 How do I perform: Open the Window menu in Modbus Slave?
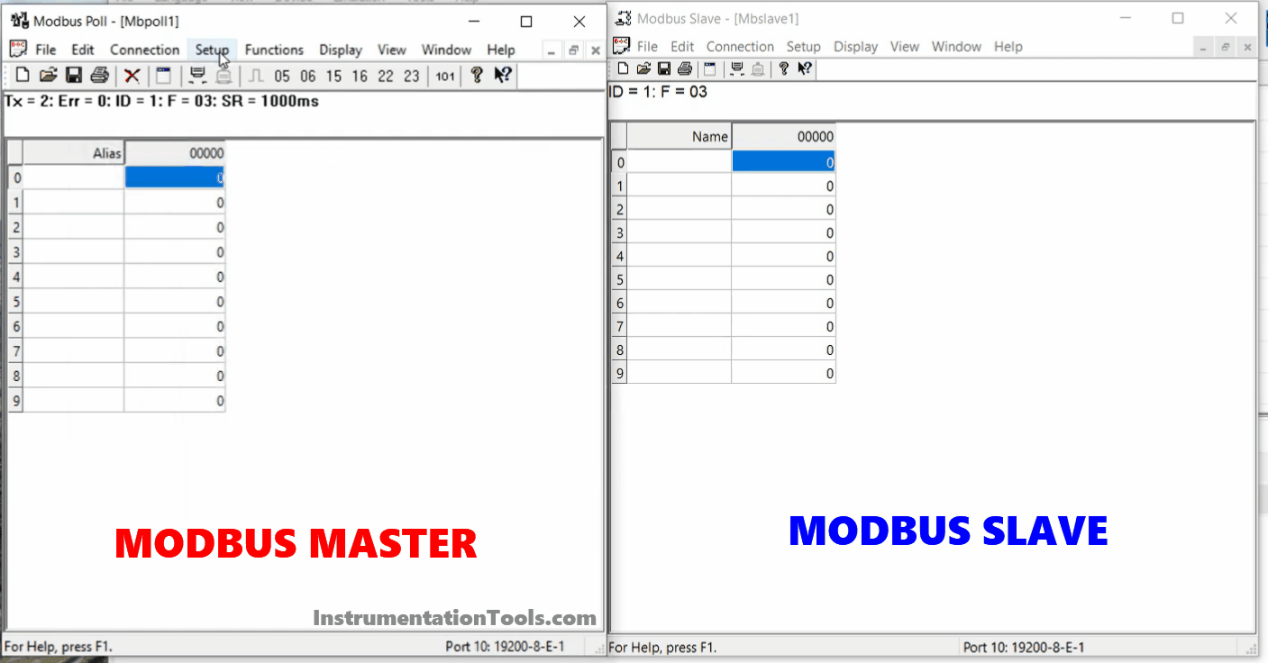point(957,46)
